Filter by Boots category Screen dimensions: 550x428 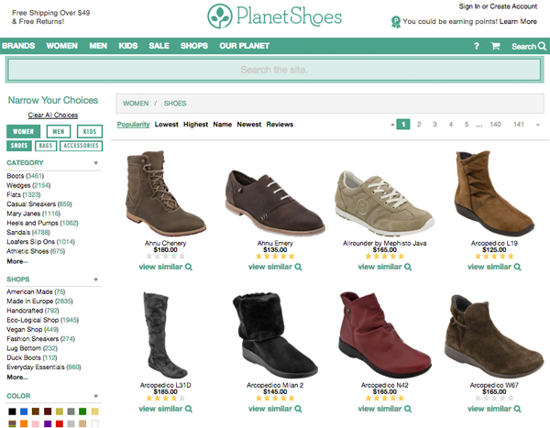(x=26, y=176)
